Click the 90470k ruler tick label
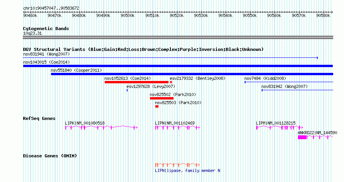Screen dimensions: 344x182 coord(54,15)
